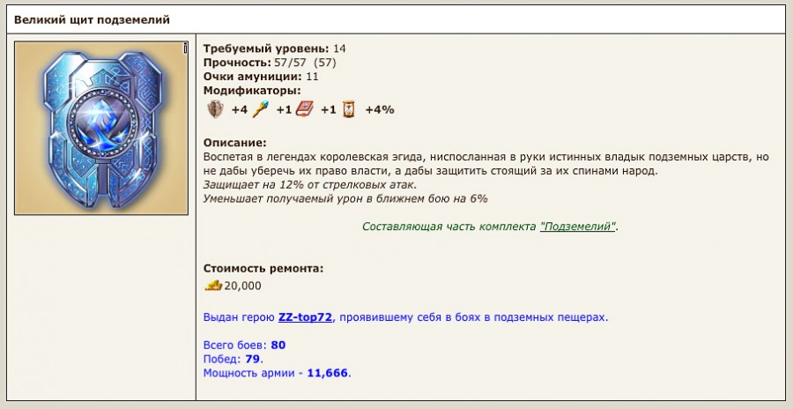Click the durability value 57/57
Screen dimensions: 793x409
pyautogui.click(x=292, y=63)
